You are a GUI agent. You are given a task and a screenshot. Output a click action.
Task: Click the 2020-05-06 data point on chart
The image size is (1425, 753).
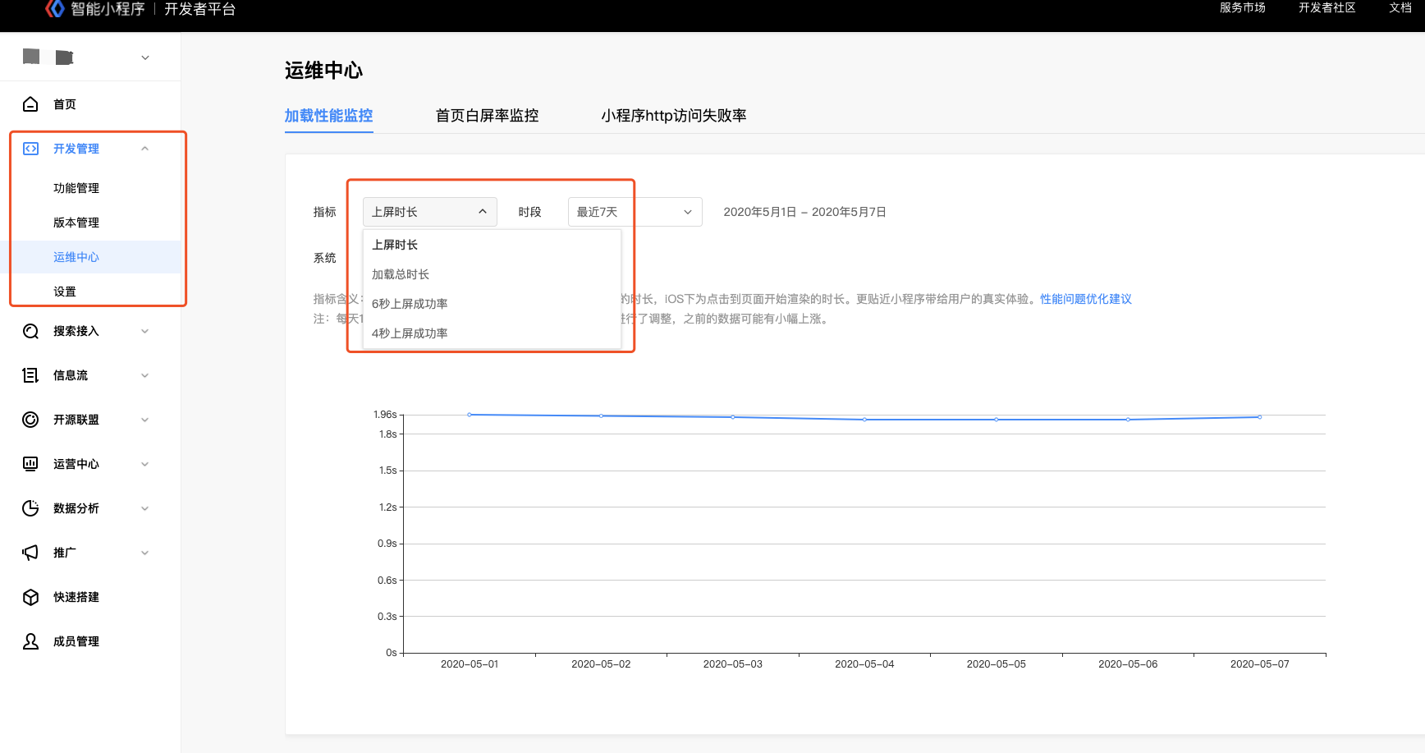click(1128, 420)
